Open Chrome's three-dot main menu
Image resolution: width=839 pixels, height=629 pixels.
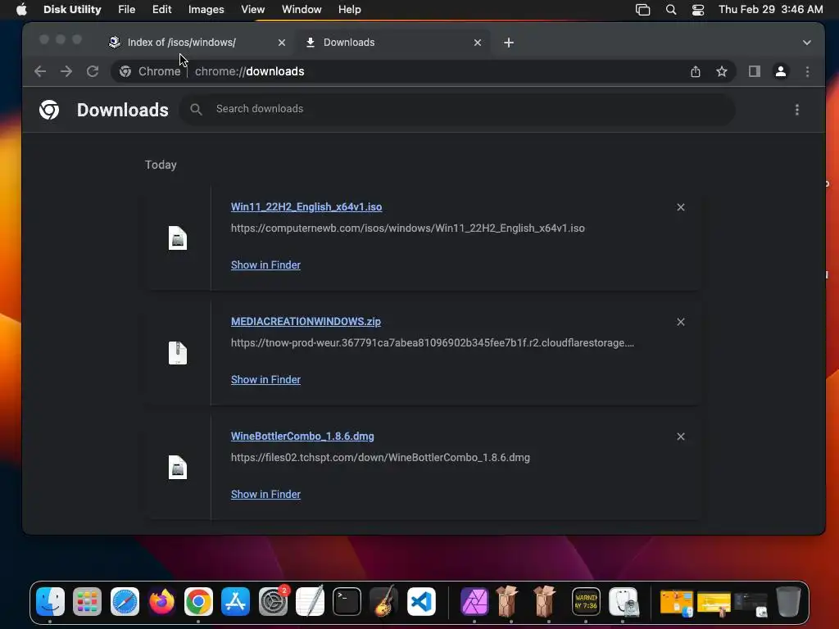tap(807, 71)
